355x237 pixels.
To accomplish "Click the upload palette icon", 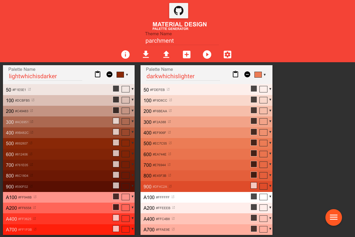I will 166,55.
